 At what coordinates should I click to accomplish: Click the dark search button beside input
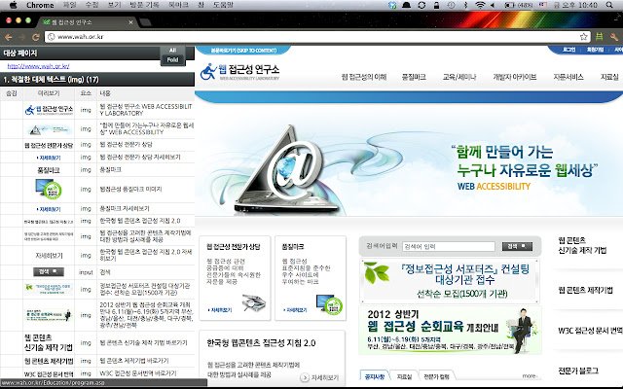point(517,246)
